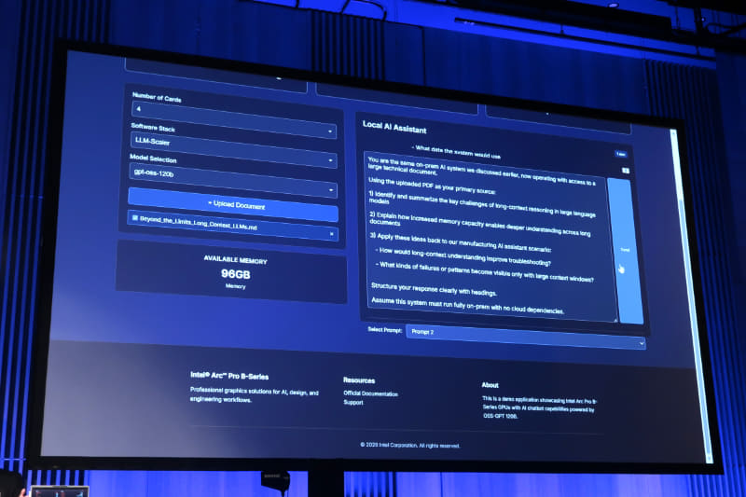Select the Beyond_the_Limits_Long_Context_LLMs.md file name

tap(199, 223)
